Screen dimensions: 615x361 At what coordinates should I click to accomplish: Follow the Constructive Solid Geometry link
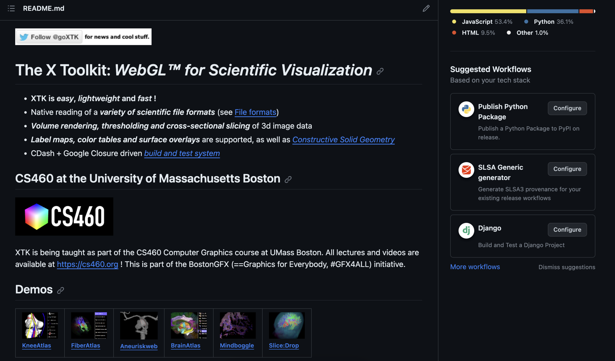pos(343,140)
